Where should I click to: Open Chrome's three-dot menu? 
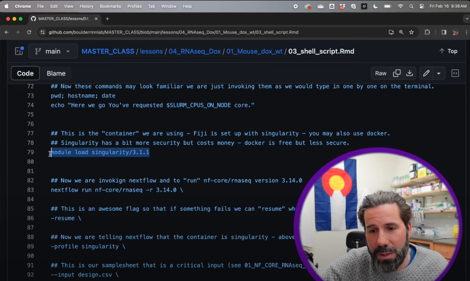[x=467, y=32]
